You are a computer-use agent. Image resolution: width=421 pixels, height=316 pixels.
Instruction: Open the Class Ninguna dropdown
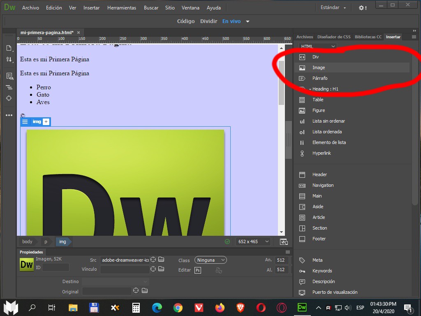click(211, 260)
